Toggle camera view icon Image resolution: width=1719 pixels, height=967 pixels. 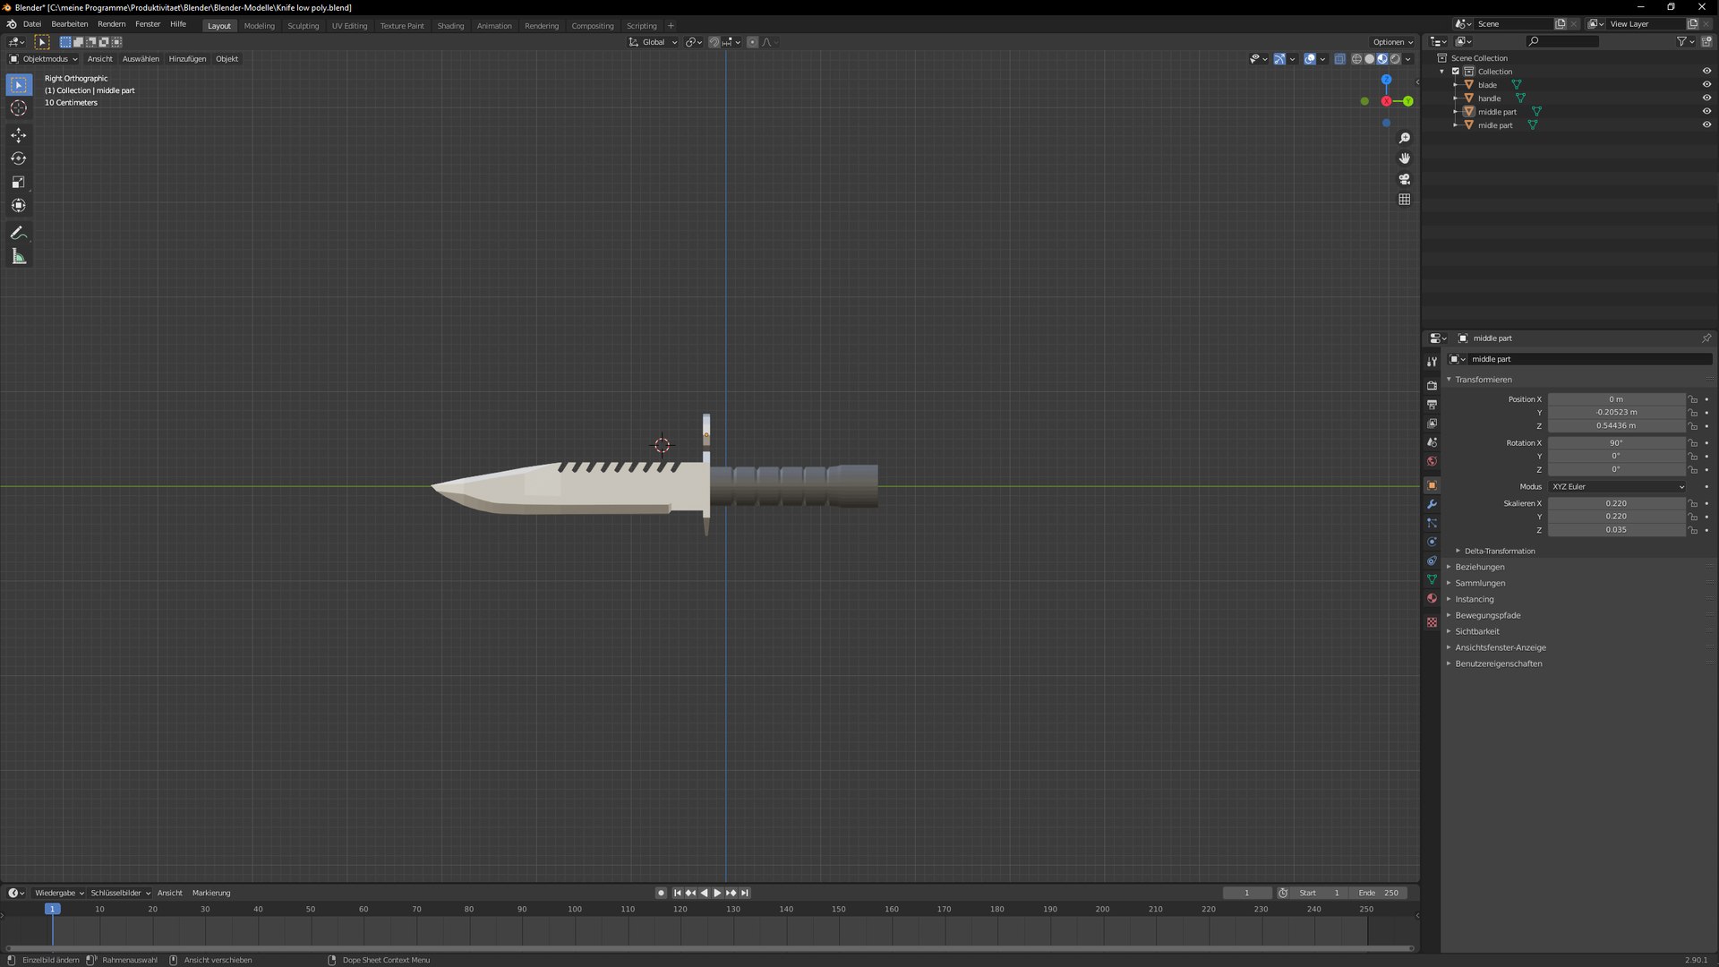[x=1404, y=179]
